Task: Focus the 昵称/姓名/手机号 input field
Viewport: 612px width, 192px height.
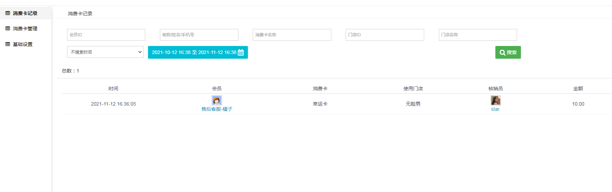Action: (x=199, y=35)
